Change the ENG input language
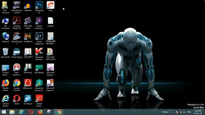205x115 pixels. (189, 112)
